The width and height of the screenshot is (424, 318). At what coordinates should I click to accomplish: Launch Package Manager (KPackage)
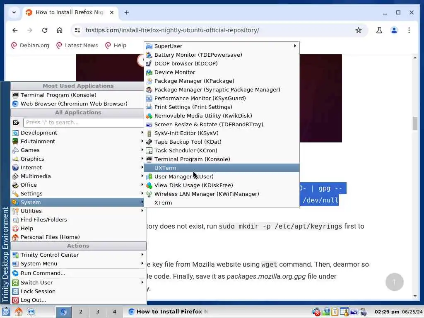(x=222, y=81)
